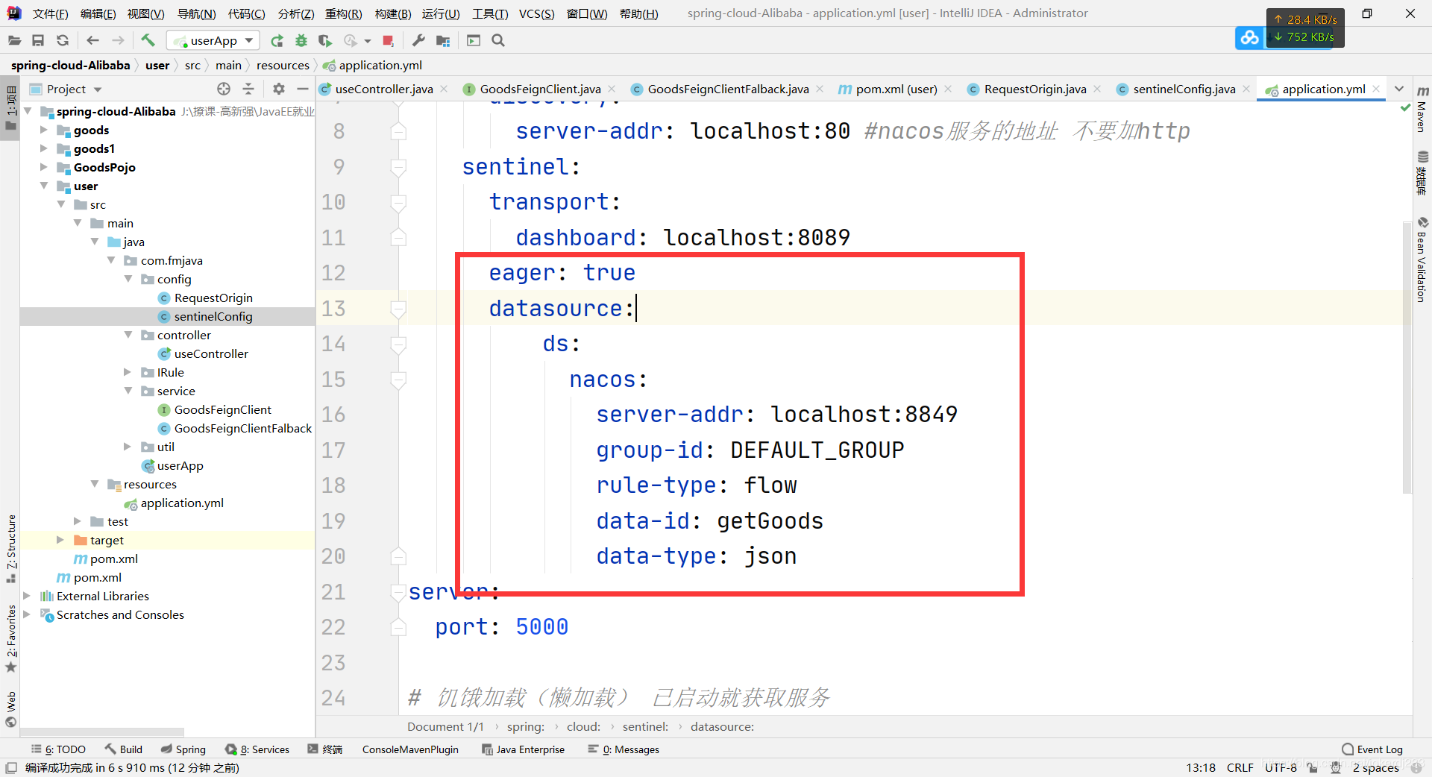Screen dimensions: 1432x777
Task: Expand the IRule package node
Action: [127, 372]
